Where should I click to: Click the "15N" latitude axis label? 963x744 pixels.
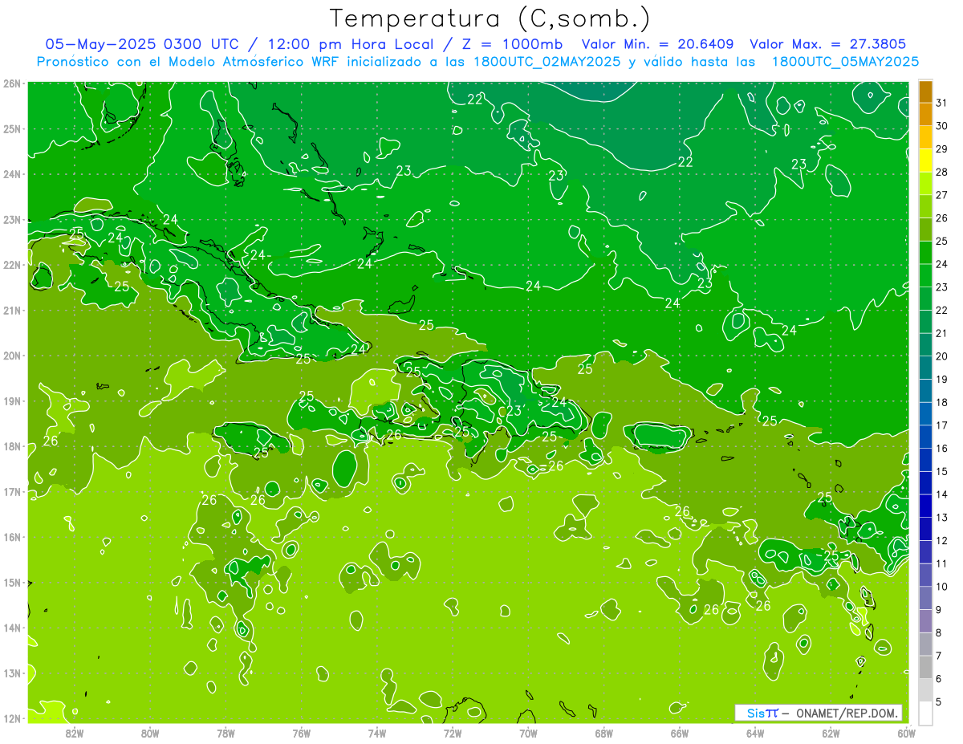[12, 582]
